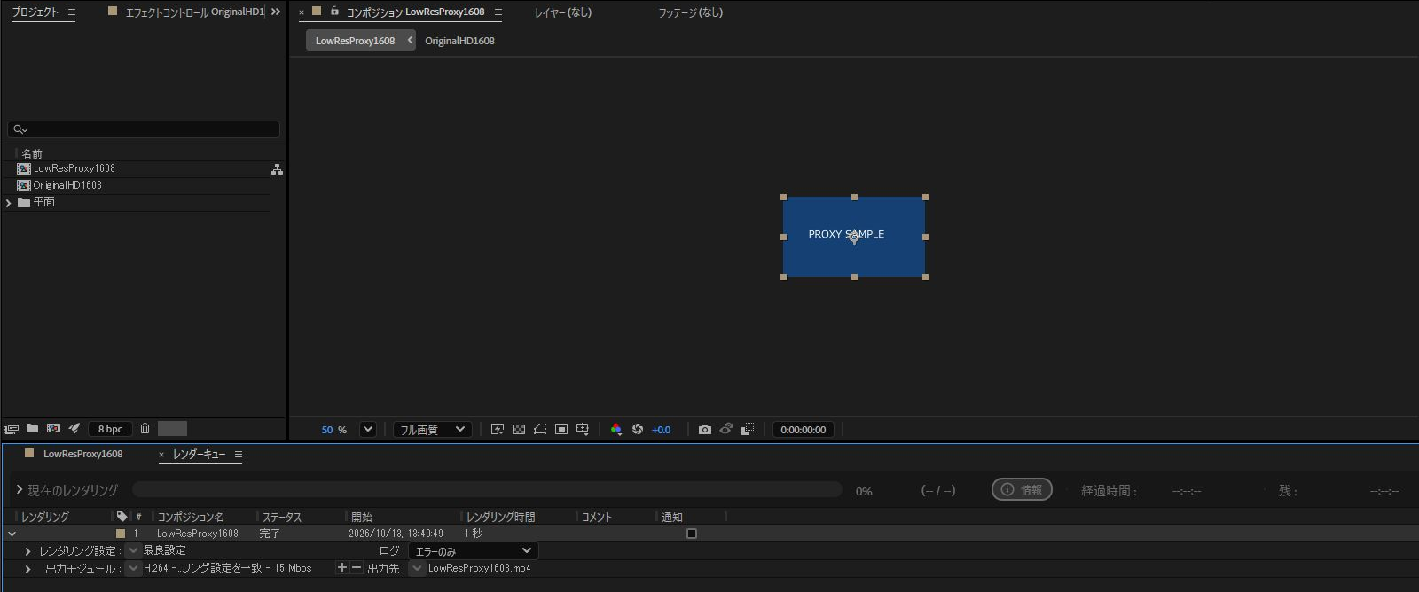The image size is (1419, 592).
Task: Open the ログ エラーのみ dropdown
Action: [x=474, y=551]
